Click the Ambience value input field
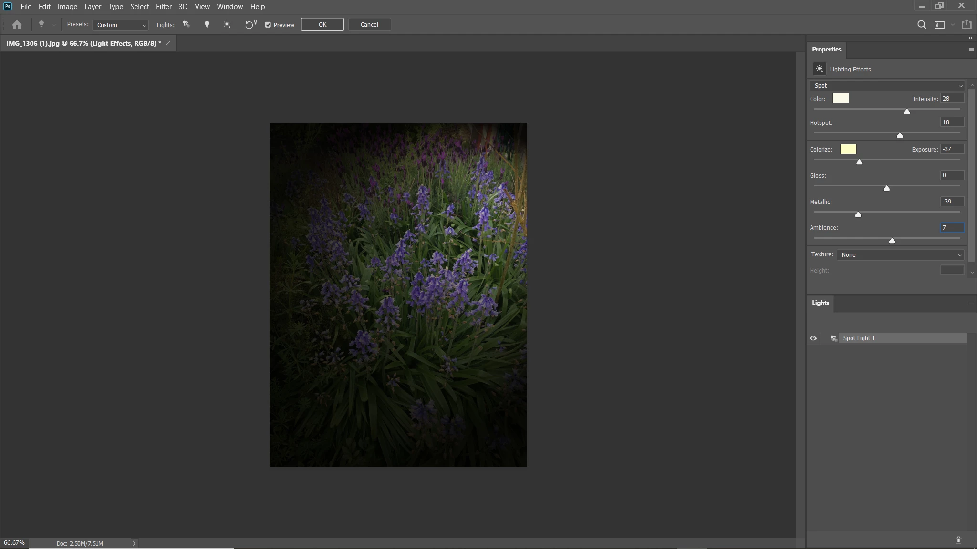 [952, 228]
